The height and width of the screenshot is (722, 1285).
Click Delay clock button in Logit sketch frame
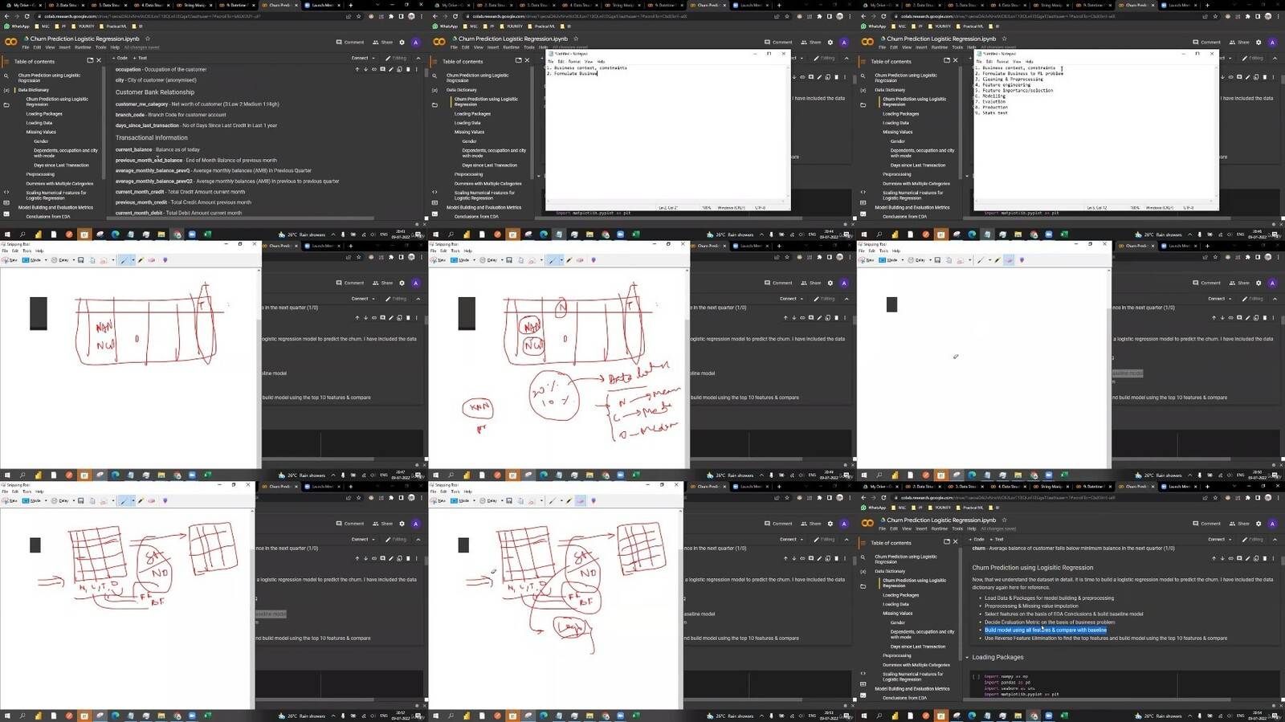coord(489,501)
